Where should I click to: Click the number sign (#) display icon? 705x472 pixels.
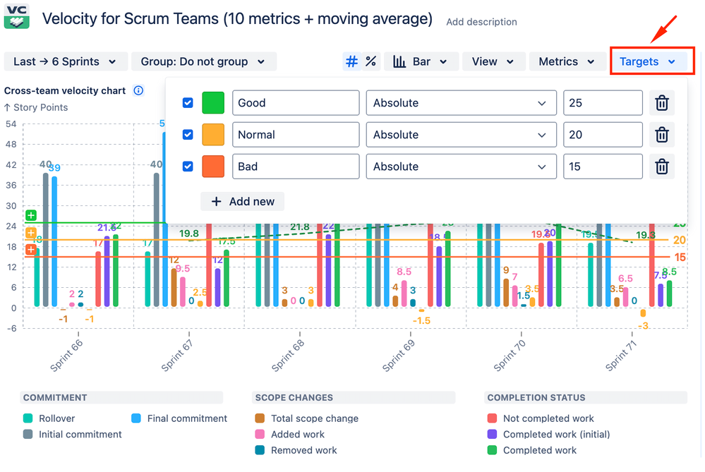[x=351, y=61]
